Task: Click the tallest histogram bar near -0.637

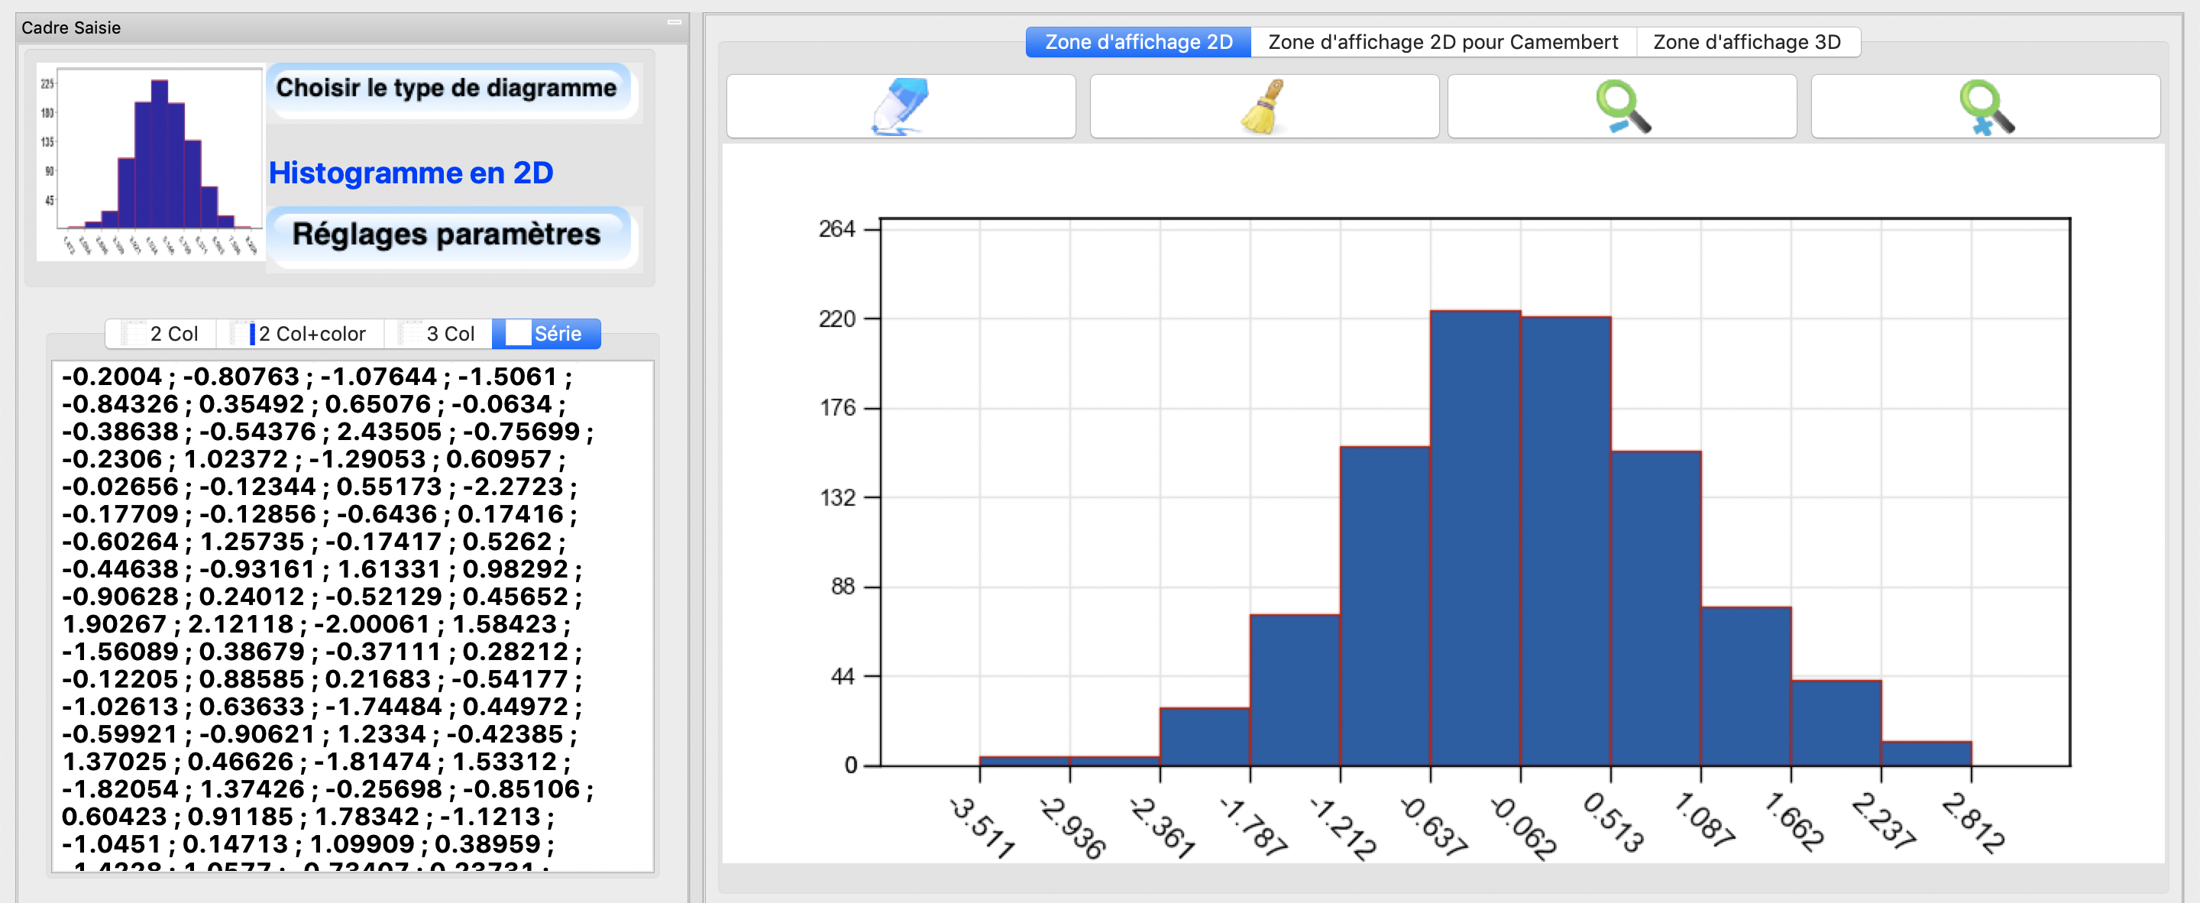Action: point(1475,539)
